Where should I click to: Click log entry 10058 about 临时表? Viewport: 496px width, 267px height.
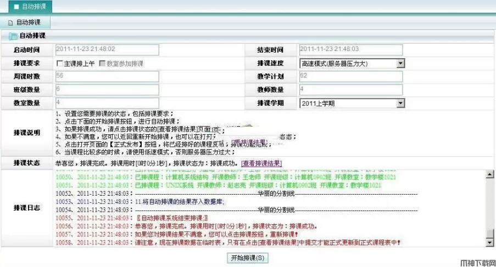tap(228, 243)
